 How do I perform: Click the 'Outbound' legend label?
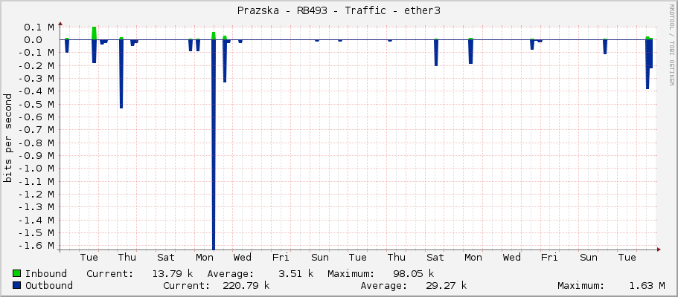[x=49, y=285]
